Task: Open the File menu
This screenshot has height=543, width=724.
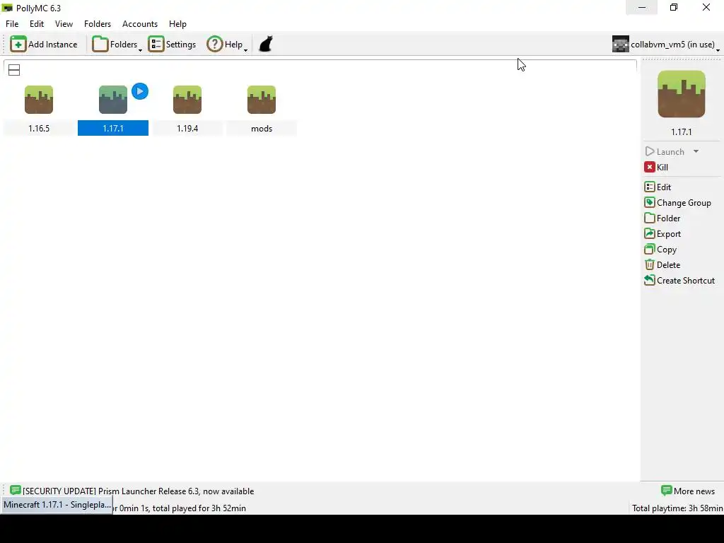Action: coord(12,24)
